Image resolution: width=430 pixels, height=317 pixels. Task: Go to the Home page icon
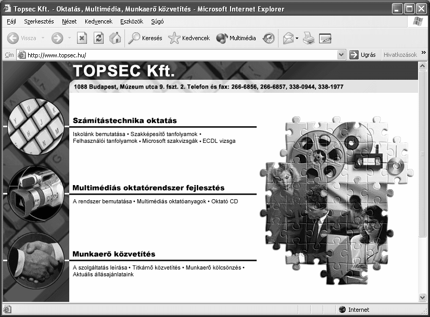coord(115,38)
